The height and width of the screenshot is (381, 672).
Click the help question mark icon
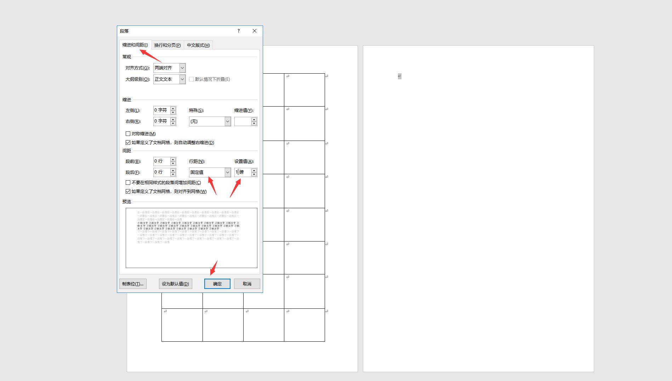pyautogui.click(x=239, y=31)
